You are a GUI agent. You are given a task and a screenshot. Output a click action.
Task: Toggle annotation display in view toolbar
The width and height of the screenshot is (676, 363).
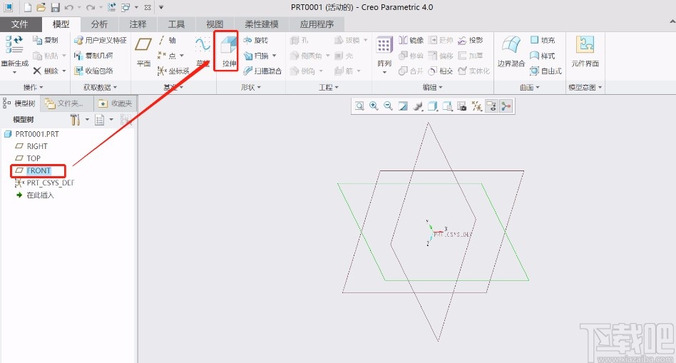[x=491, y=106]
